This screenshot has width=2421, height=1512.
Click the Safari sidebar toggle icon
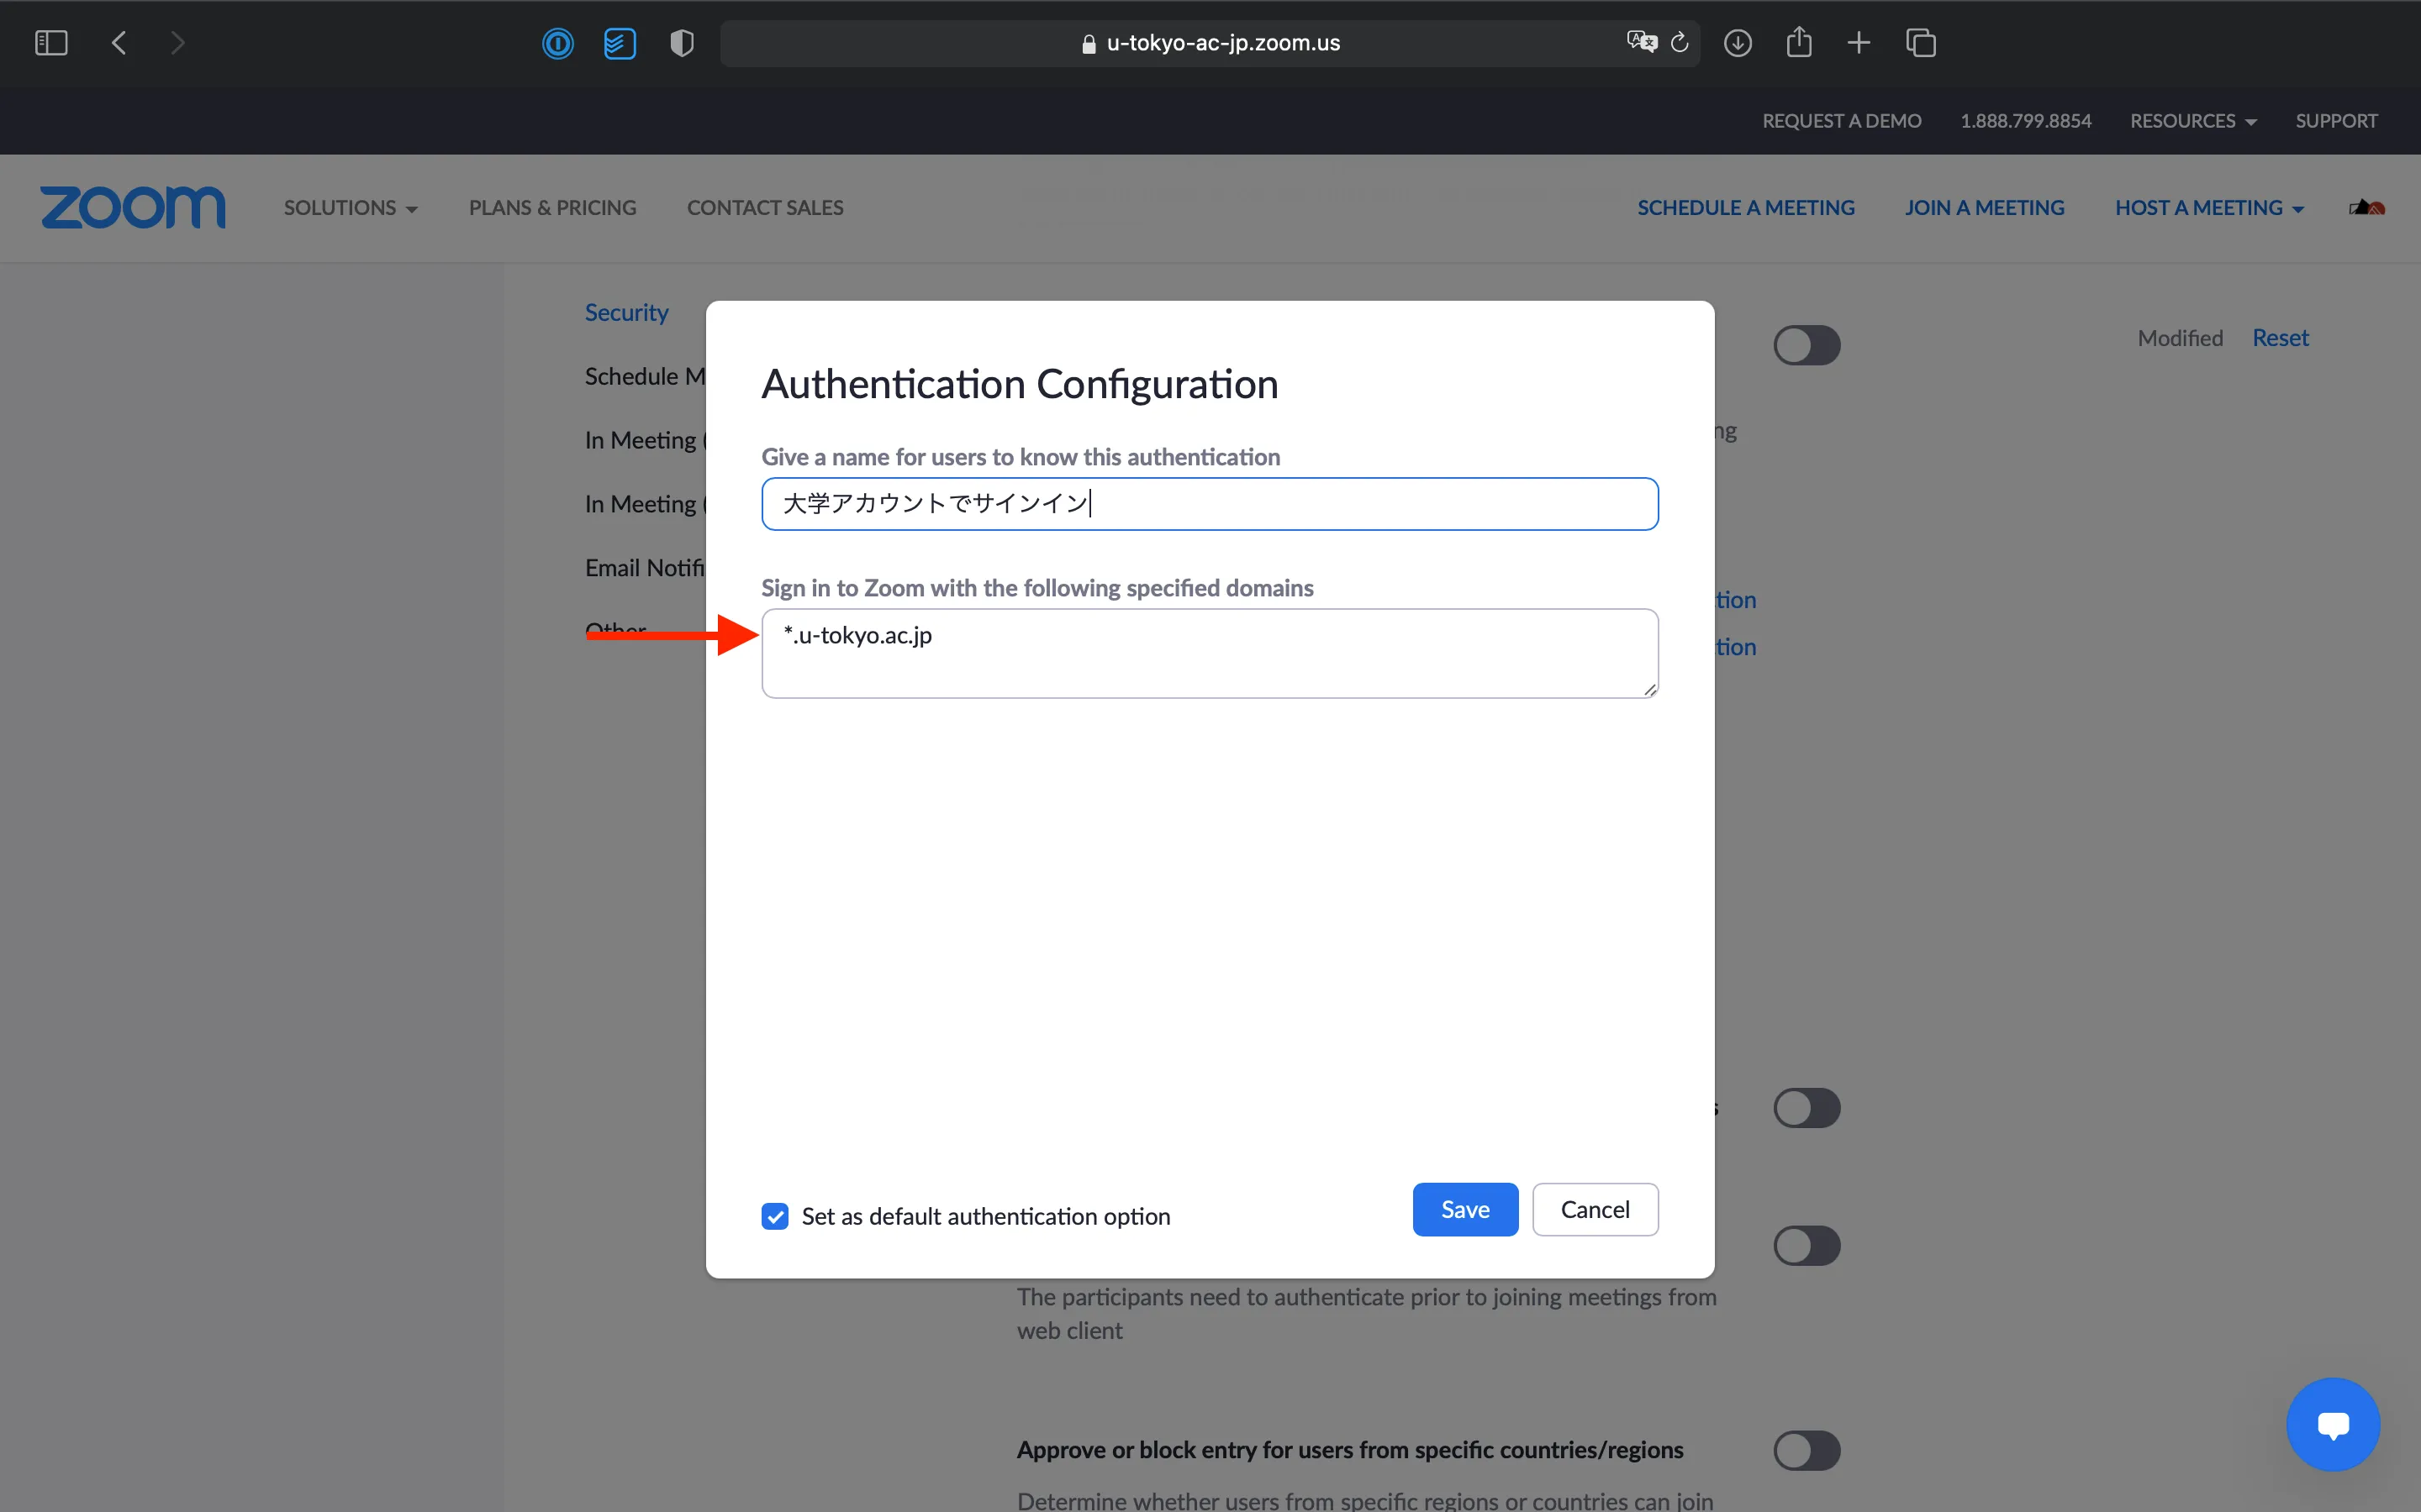(51, 43)
